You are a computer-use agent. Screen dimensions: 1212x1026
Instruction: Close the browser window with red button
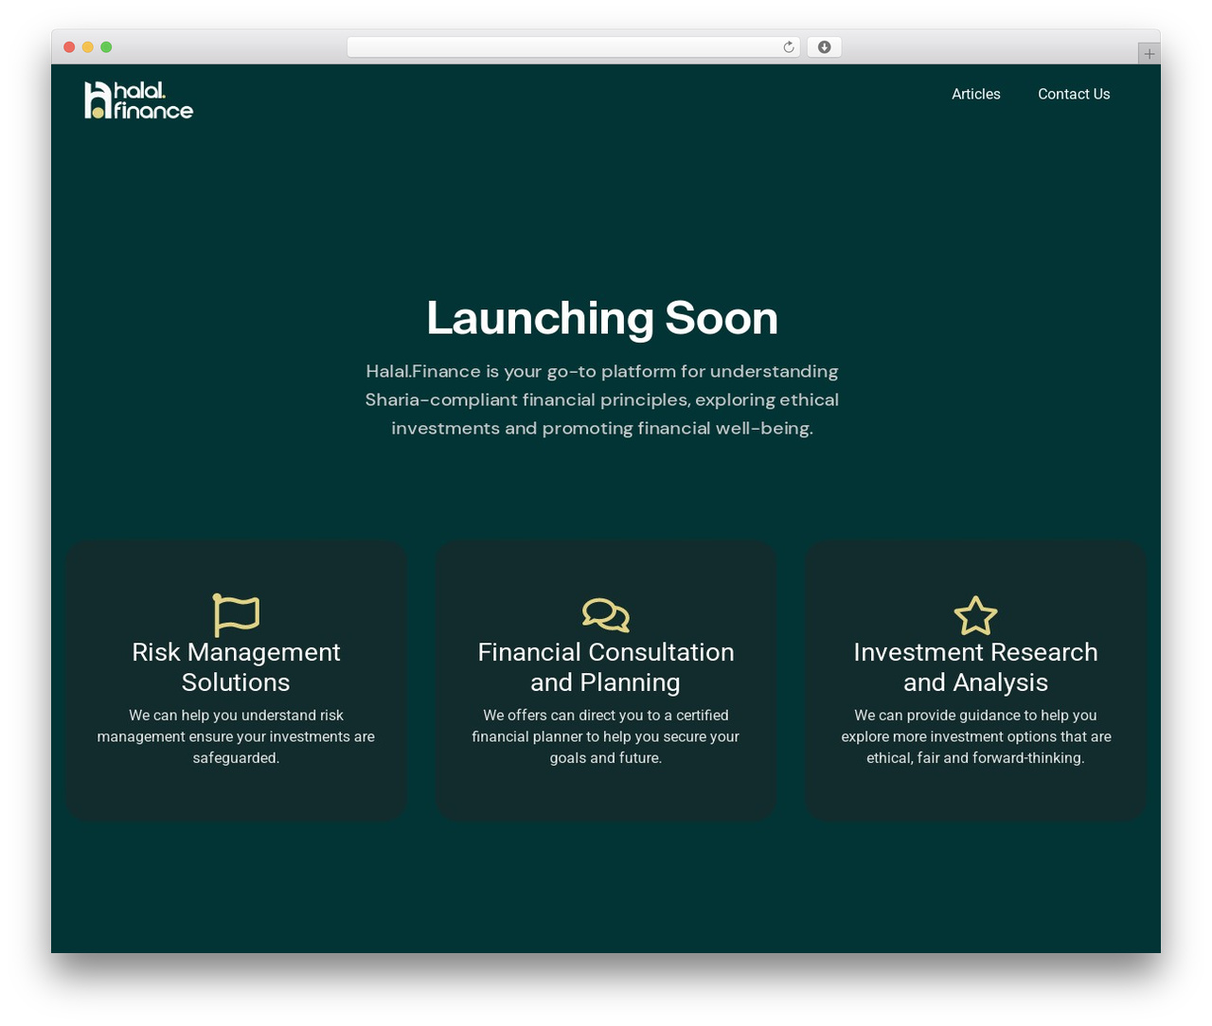coord(69,47)
